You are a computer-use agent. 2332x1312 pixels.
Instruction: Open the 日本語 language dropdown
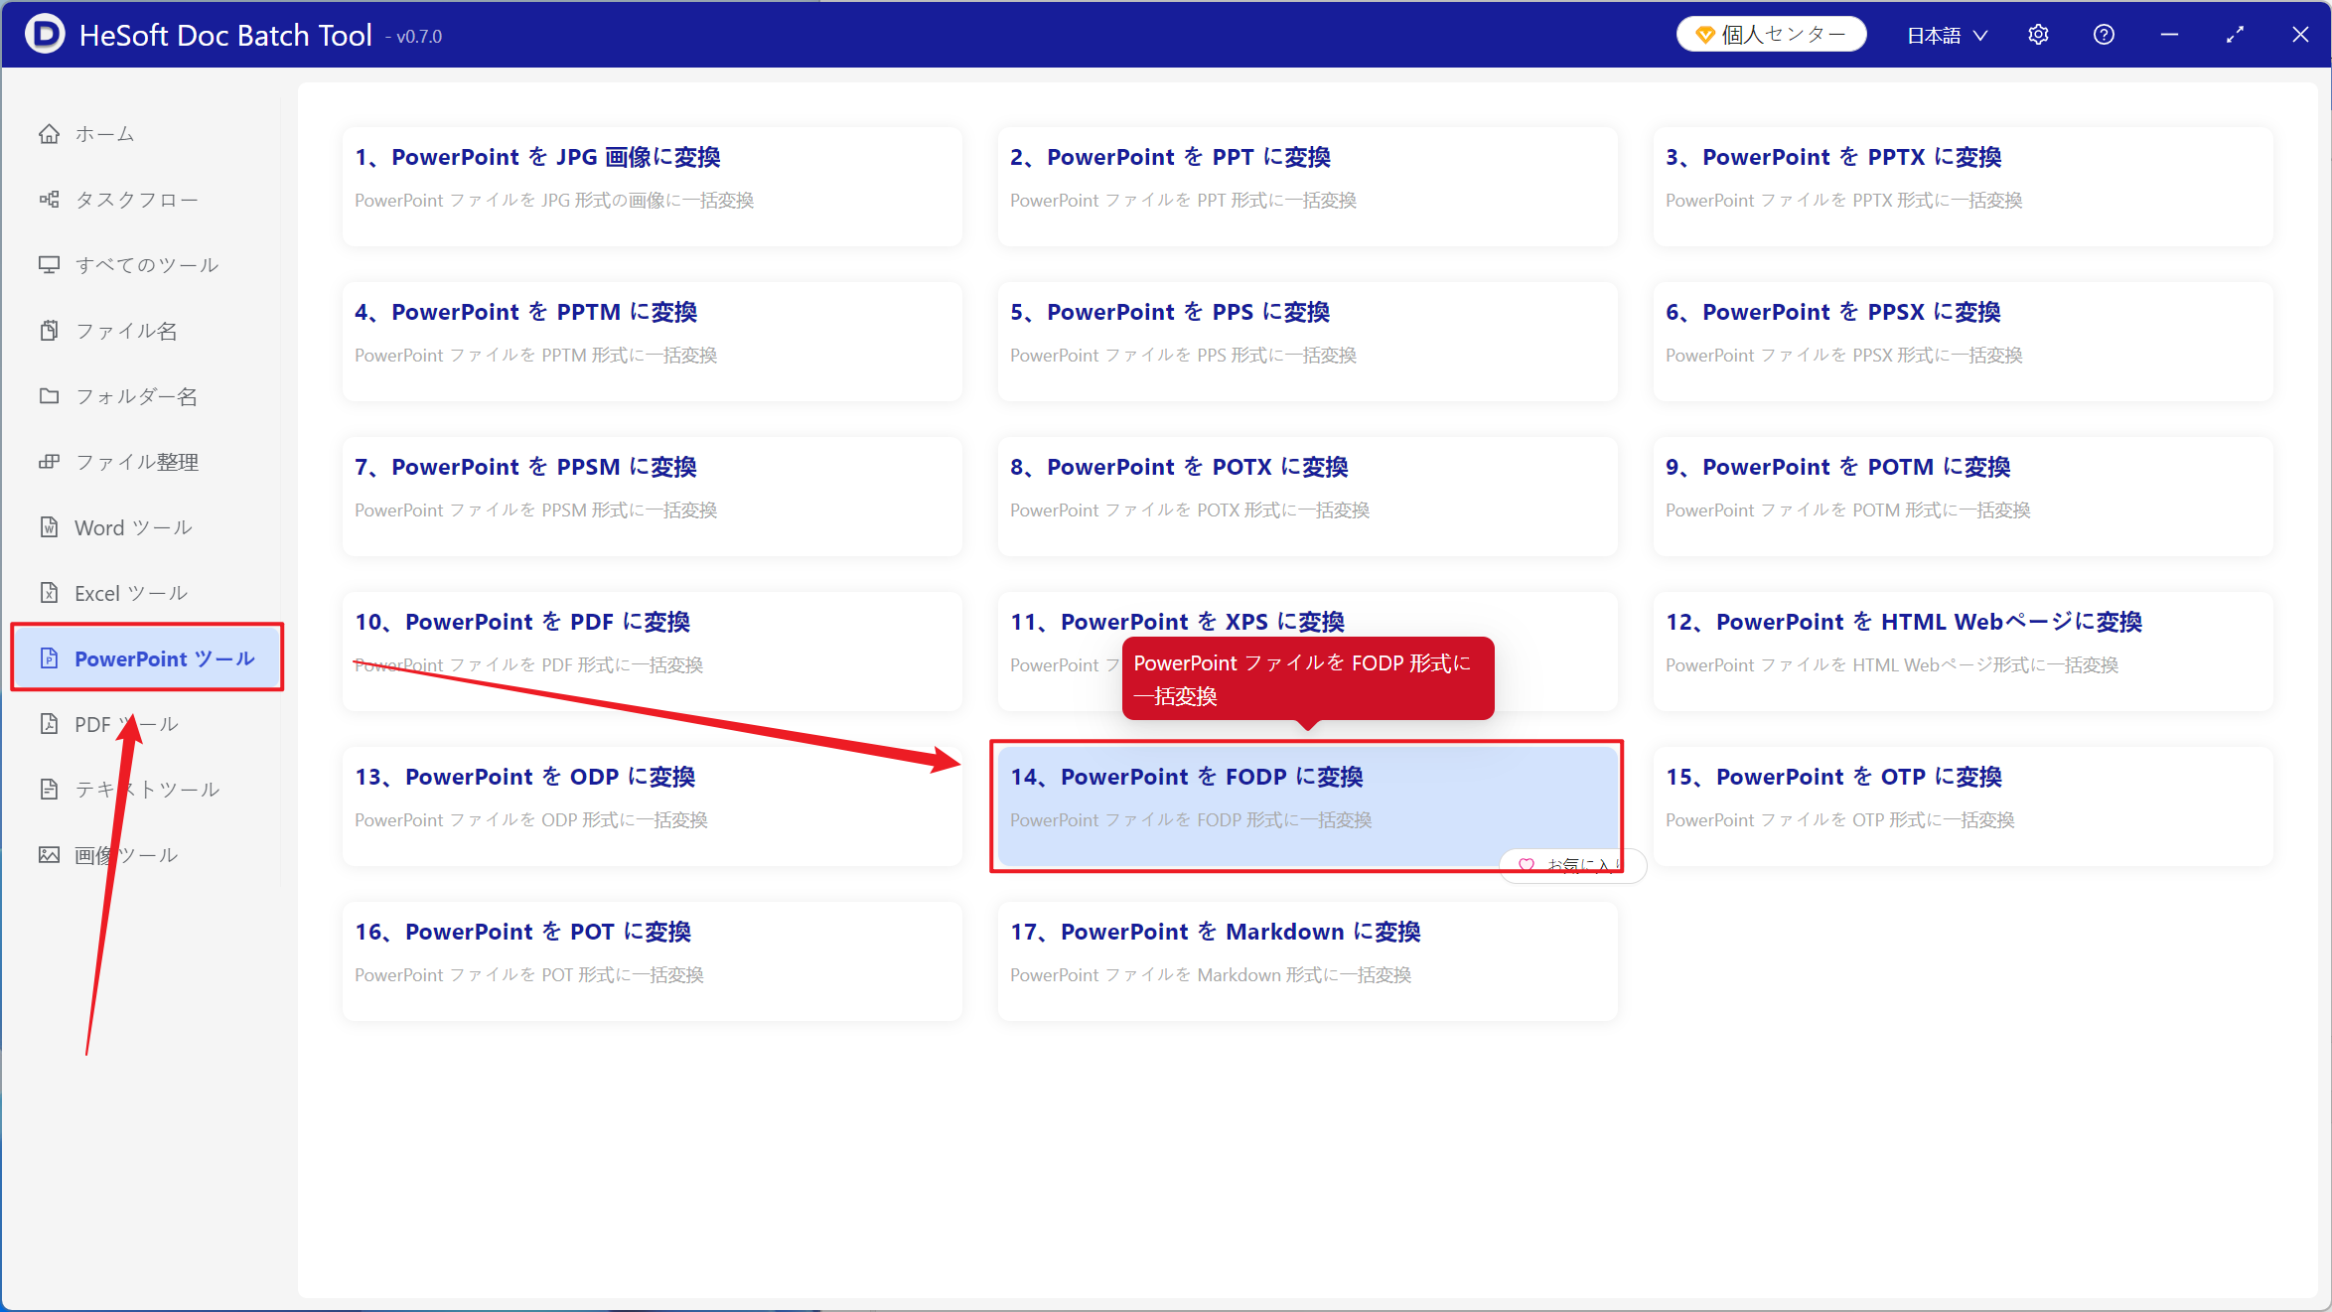(1947, 35)
